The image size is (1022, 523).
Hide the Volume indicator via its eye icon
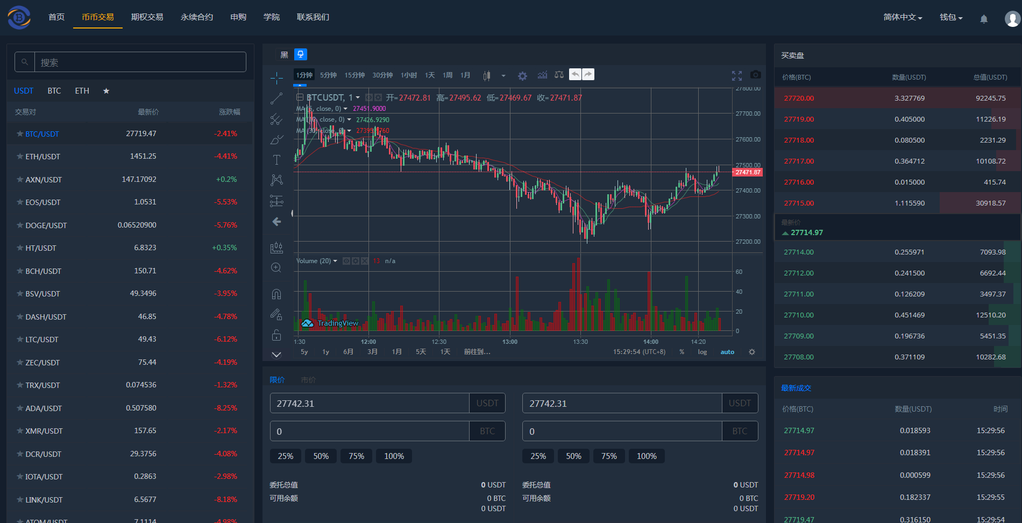[346, 261]
